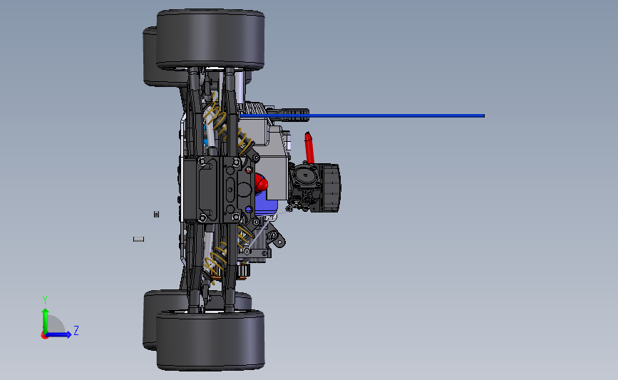Pick the red dome cap on engine
The width and height of the screenshot is (618, 380).
tap(261, 183)
